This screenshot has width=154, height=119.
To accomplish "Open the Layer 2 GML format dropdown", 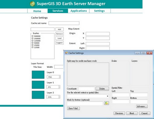I will point(59,97).
